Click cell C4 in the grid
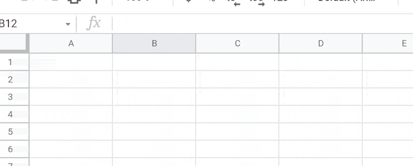The height and width of the screenshot is (166, 413). 237,114
